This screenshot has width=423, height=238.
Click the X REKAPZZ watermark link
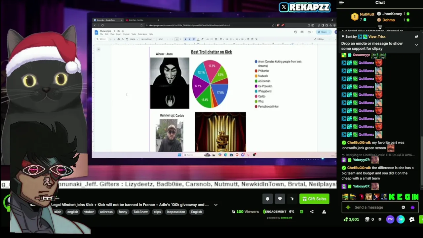coord(304,7)
